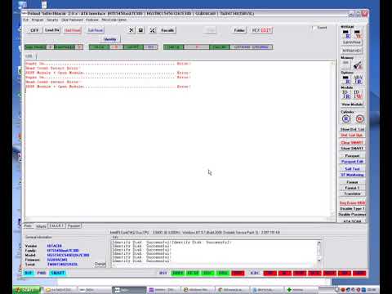Click the save disk icon in toolbar

tap(140, 30)
